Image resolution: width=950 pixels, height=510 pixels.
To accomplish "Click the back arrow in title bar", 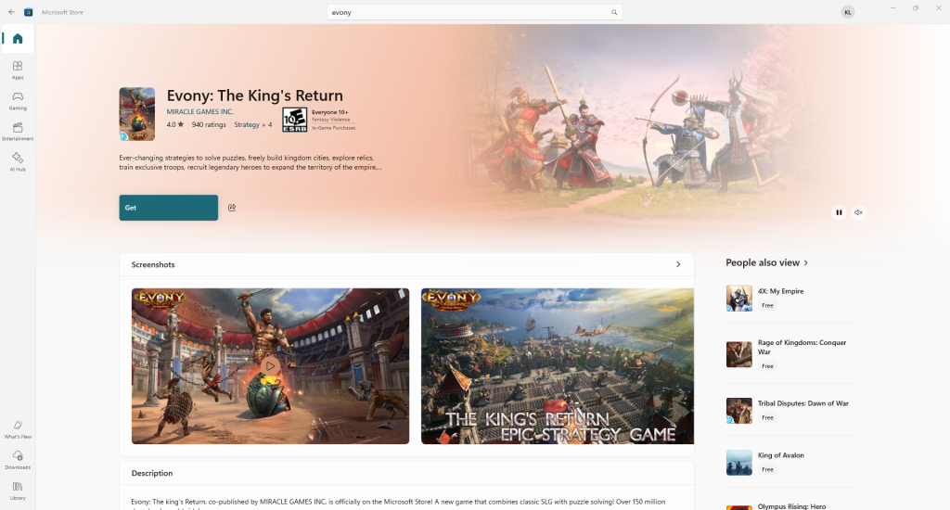I will [x=11, y=12].
